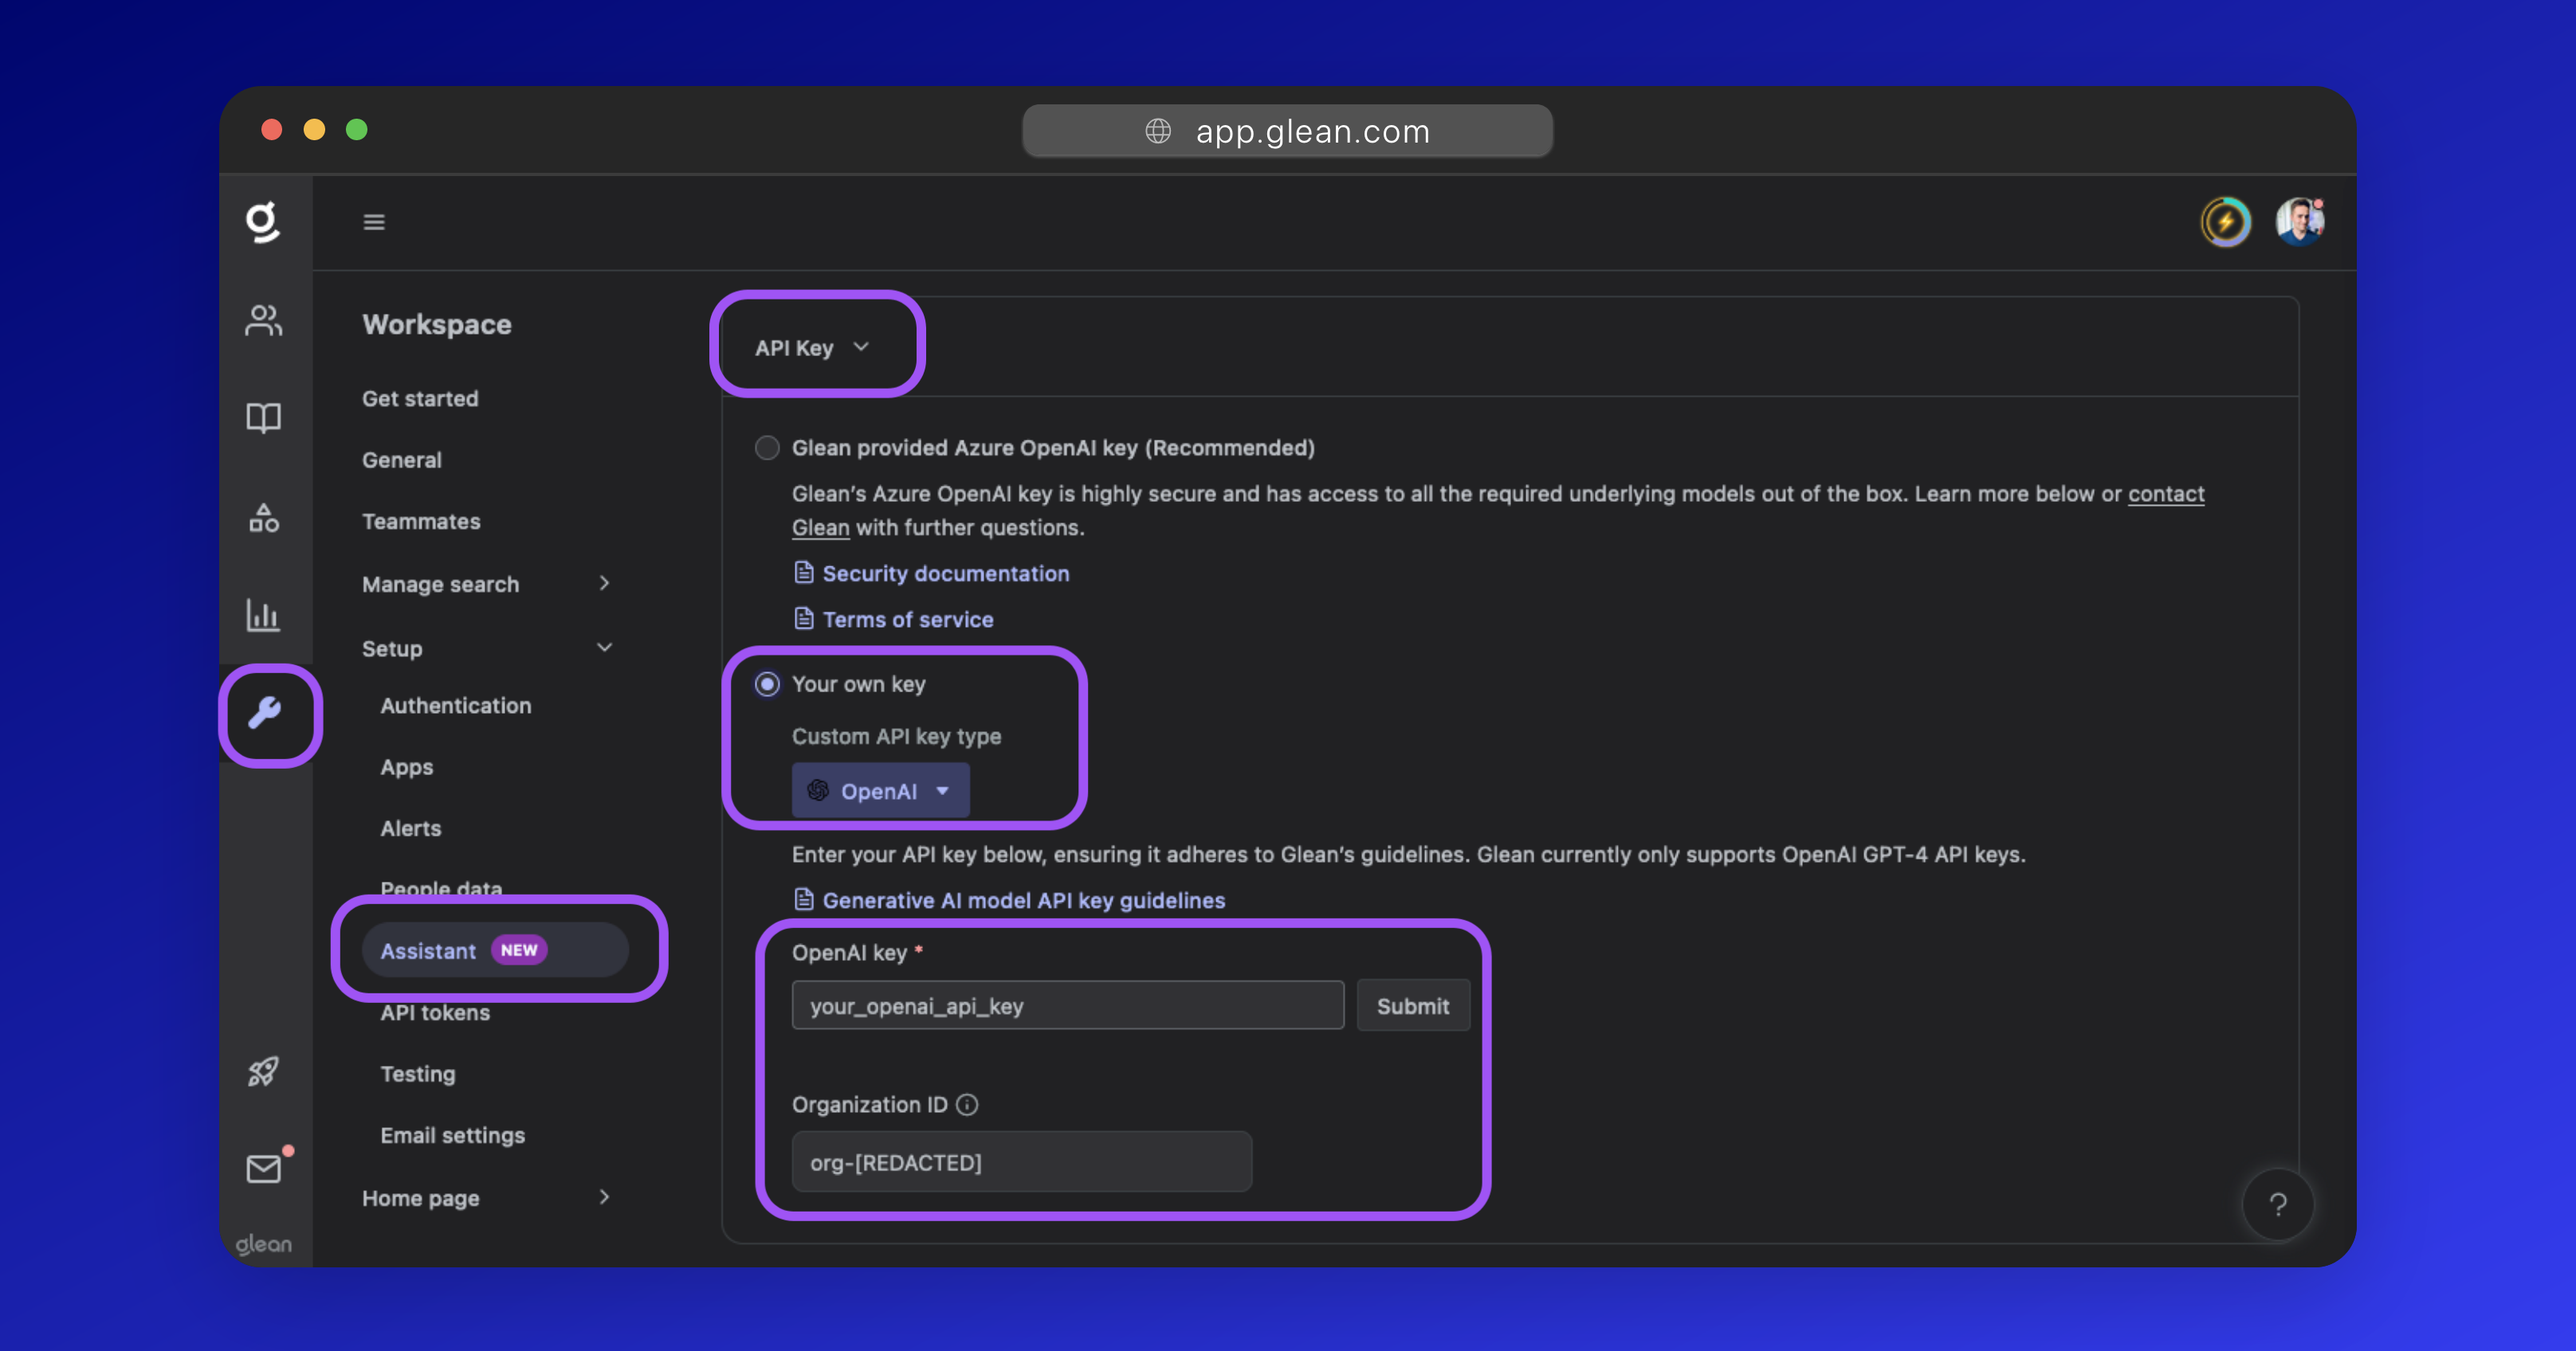Select the Glean provided Azure OpenAI key option
The width and height of the screenshot is (2576, 1351).
[x=767, y=448]
